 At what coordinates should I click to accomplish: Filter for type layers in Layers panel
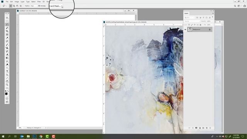203,17
